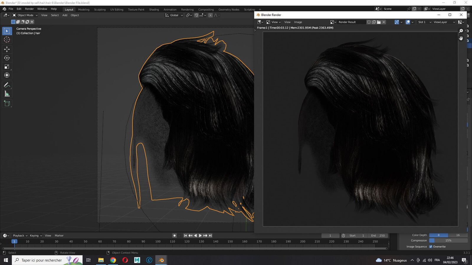The height and width of the screenshot is (265, 472).
Task: Open the Image menu in render window
Action: pos(298,22)
